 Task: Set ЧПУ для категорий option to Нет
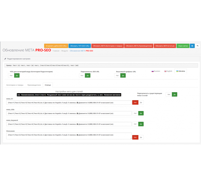11,76
